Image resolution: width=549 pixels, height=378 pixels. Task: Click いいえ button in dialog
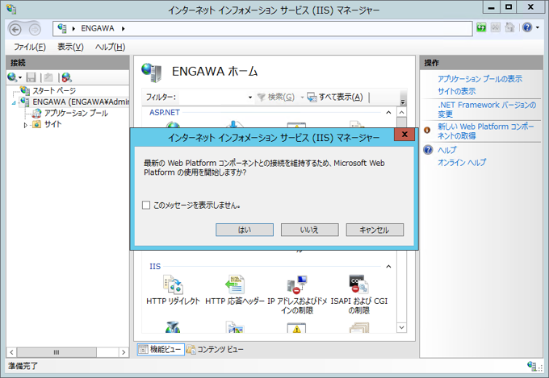click(309, 230)
